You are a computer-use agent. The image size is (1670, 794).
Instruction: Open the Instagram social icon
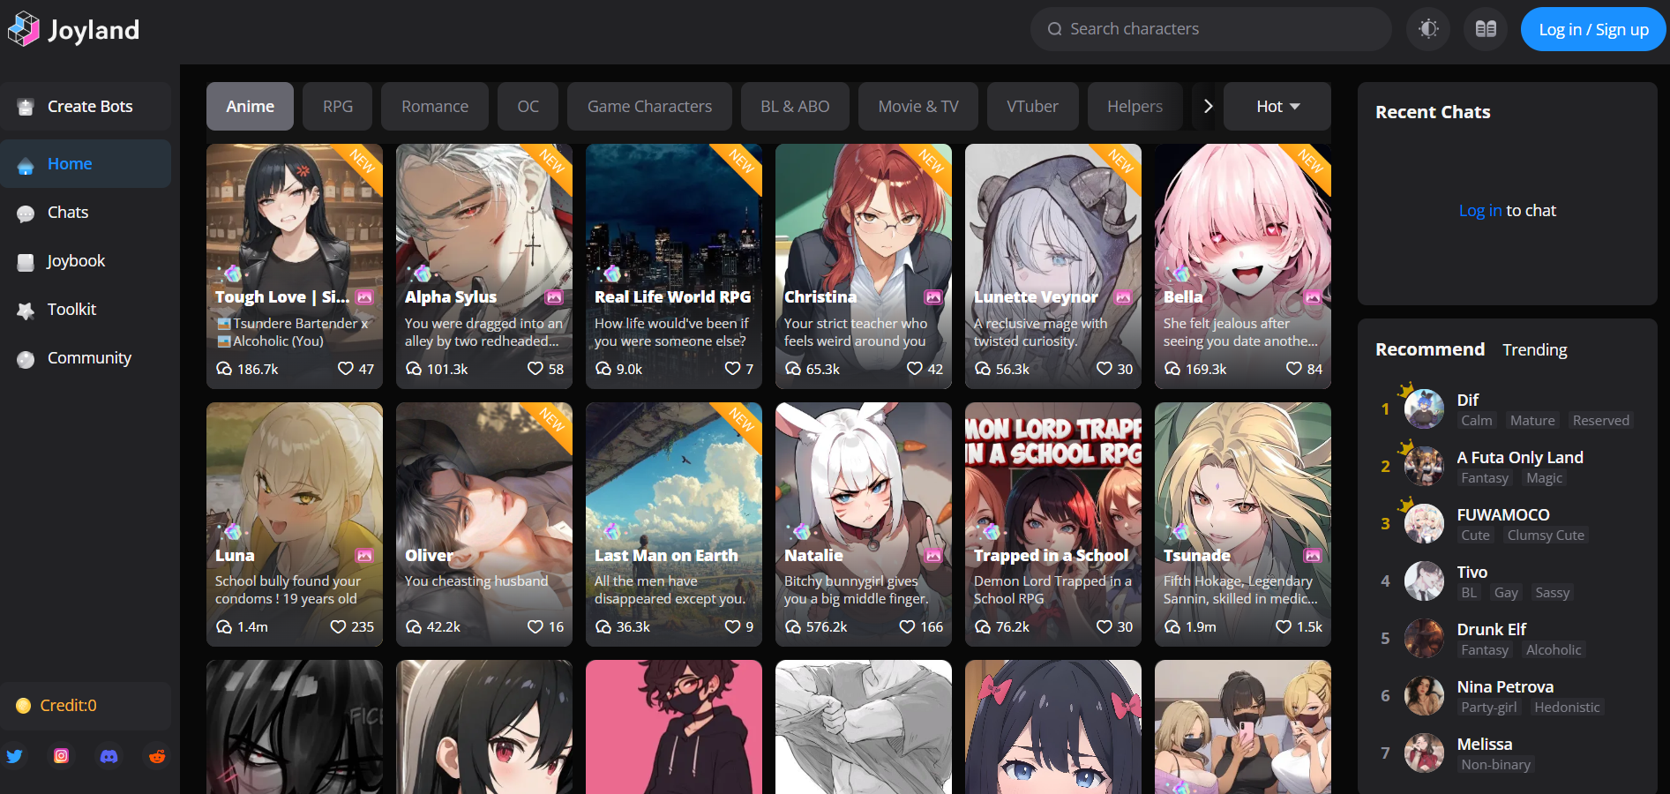(62, 756)
